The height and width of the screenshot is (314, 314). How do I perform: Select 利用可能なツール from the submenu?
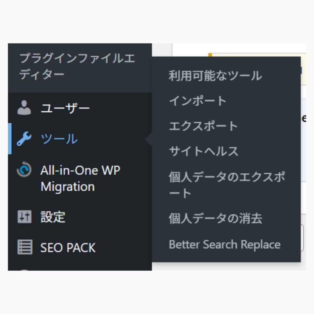pos(215,76)
